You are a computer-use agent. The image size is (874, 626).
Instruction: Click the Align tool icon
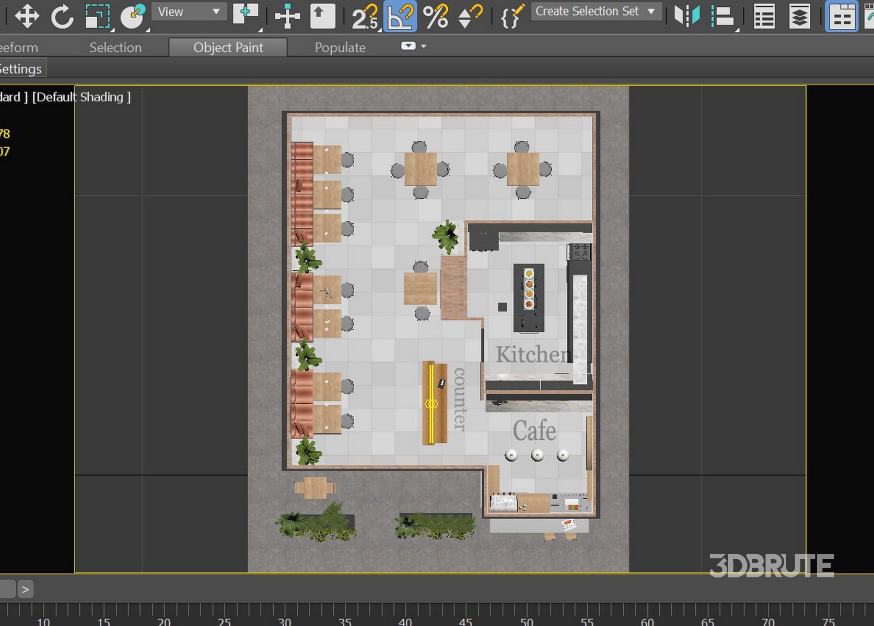click(x=722, y=16)
